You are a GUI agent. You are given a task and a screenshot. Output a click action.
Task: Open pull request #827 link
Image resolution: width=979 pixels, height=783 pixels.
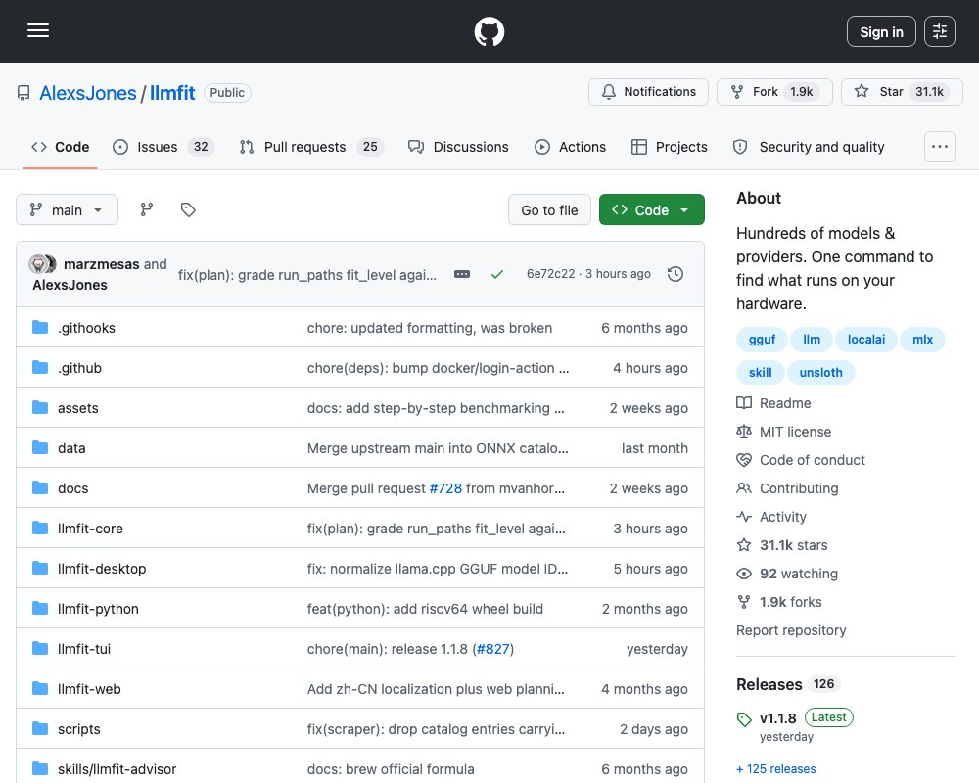pyautogui.click(x=493, y=649)
